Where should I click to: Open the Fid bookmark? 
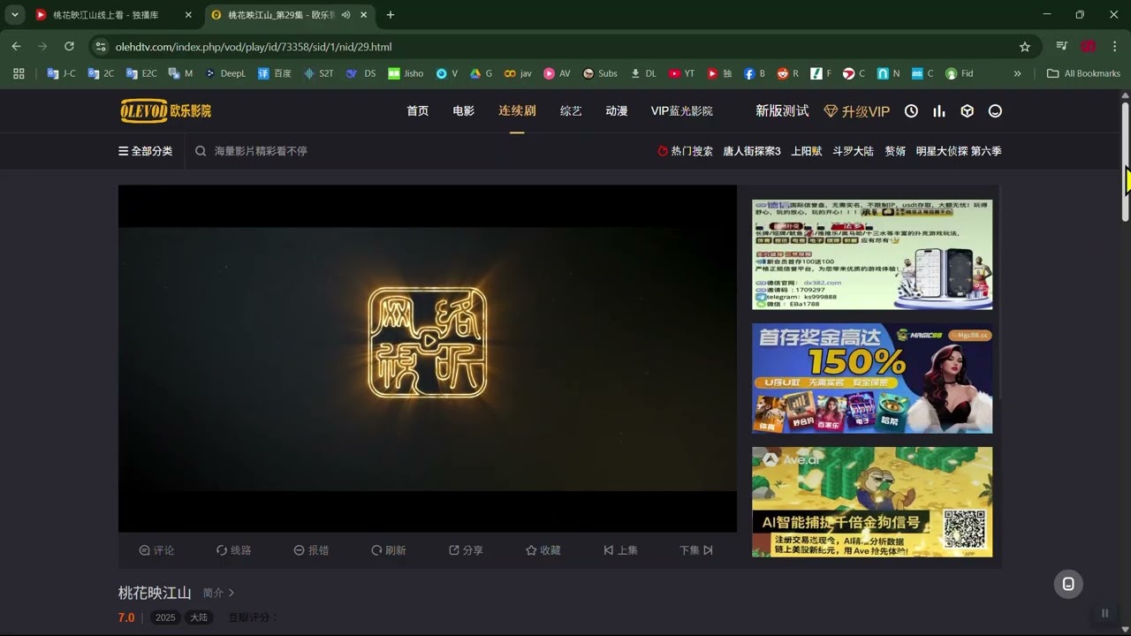[960, 73]
